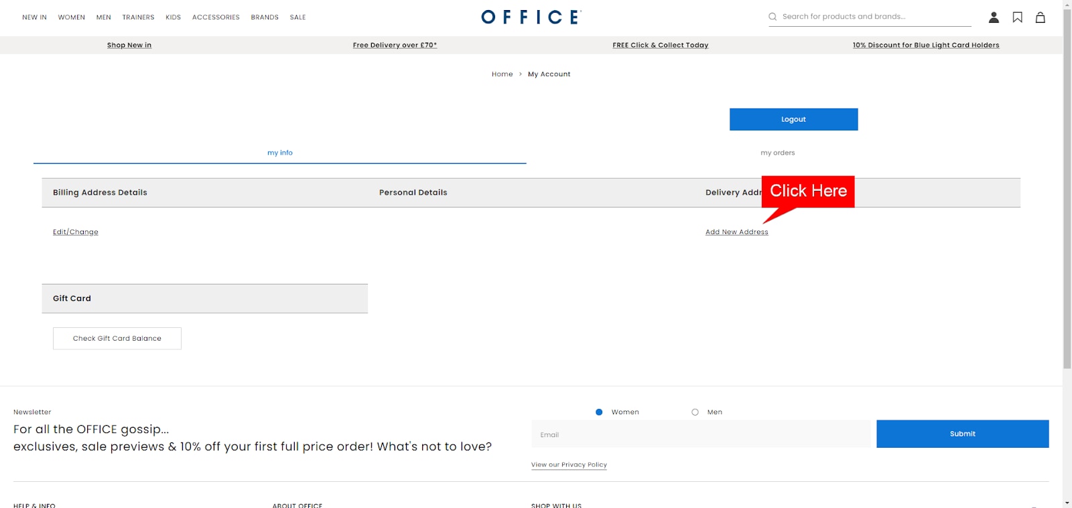Open Free Delivery over £70 link
Screen dimensions: 1072x508
(x=395, y=46)
